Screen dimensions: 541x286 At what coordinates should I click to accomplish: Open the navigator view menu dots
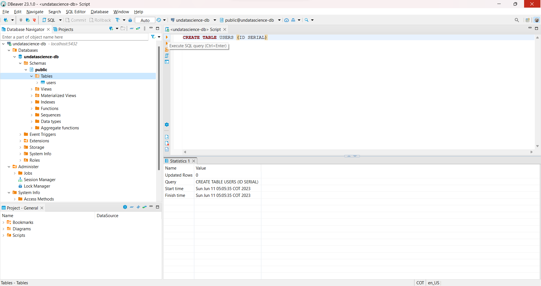point(145,28)
